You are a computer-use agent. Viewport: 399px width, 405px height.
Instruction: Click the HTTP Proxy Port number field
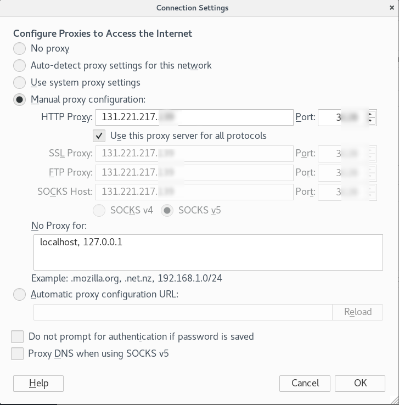[x=343, y=117]
